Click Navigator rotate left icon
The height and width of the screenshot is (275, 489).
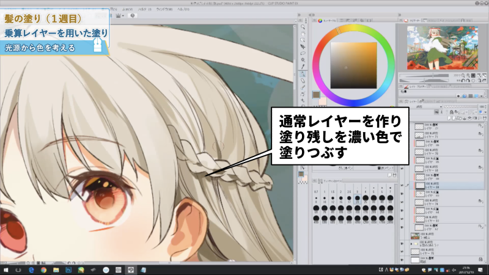coord(463,81)
